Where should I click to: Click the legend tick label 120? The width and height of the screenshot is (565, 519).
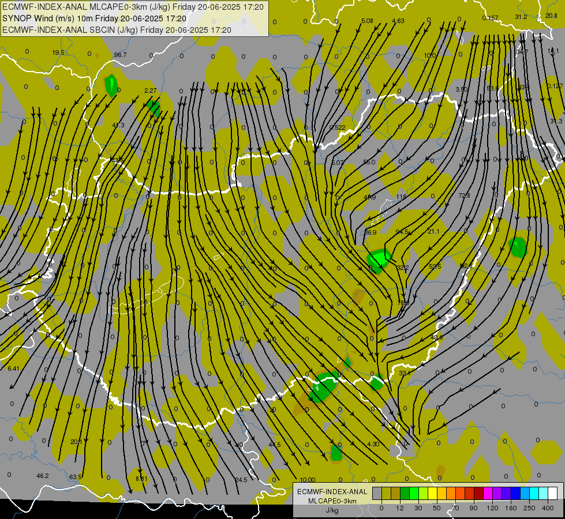(493, 508)
